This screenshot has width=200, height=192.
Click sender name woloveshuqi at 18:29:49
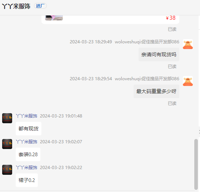click(x=147, y=42)
